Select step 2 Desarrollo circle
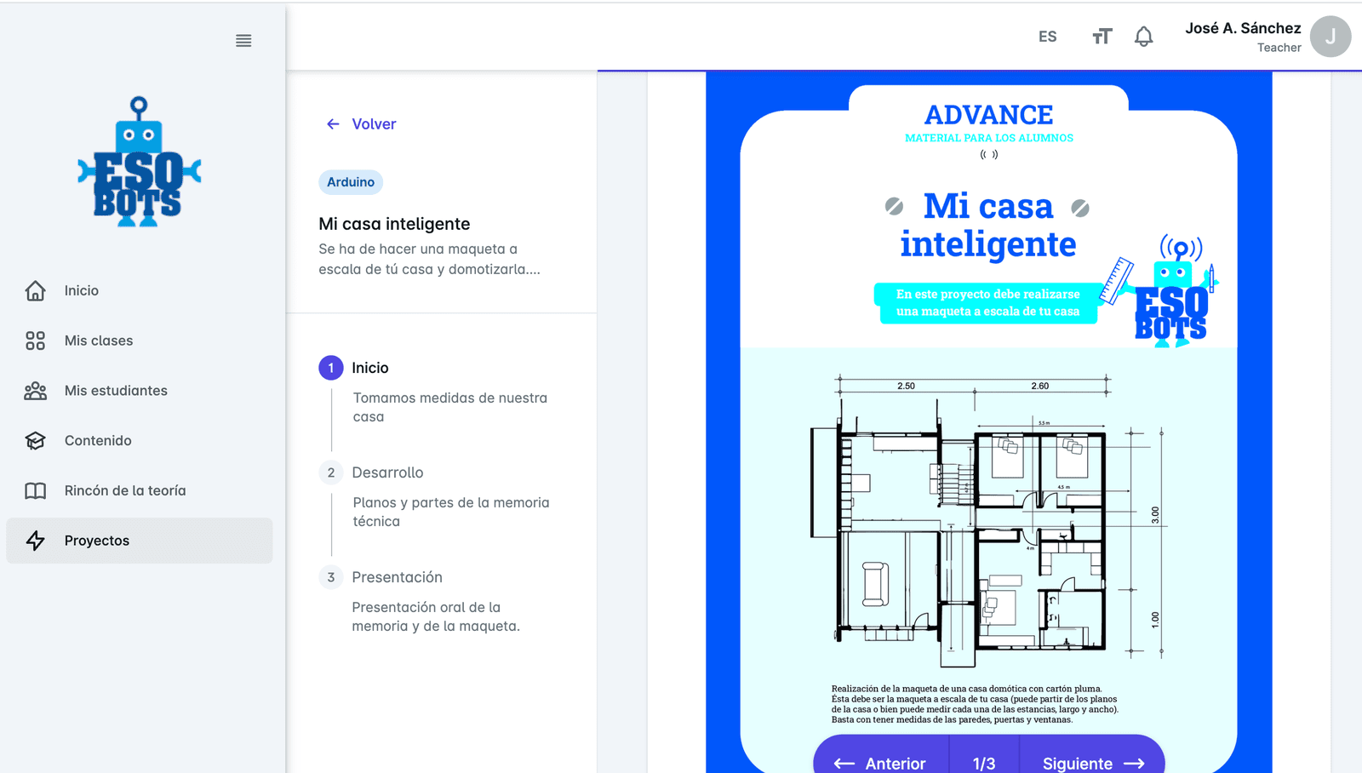The height and width of the screenshot is (773, 1362). click(x=331, y=472)
